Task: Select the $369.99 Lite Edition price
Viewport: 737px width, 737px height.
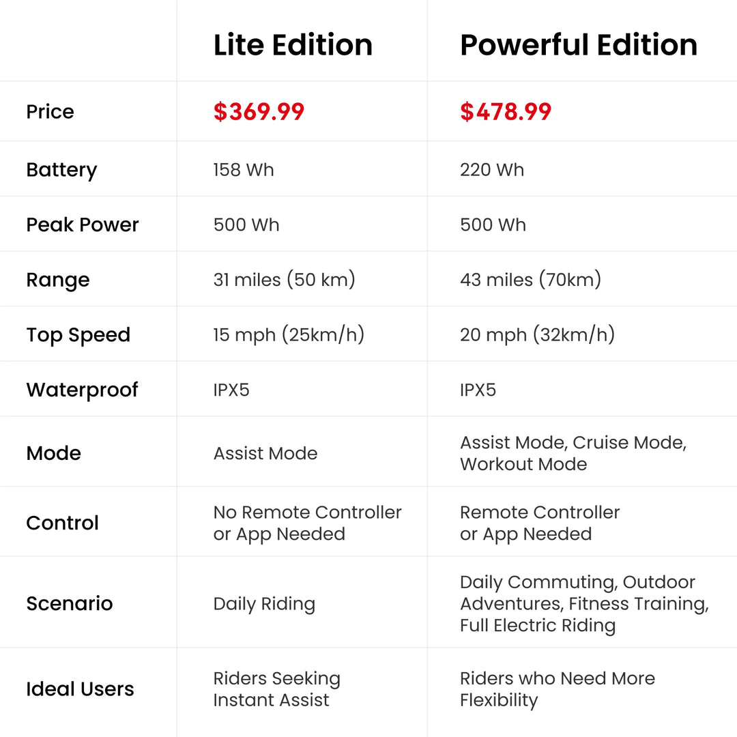Action: coord(259,112)
